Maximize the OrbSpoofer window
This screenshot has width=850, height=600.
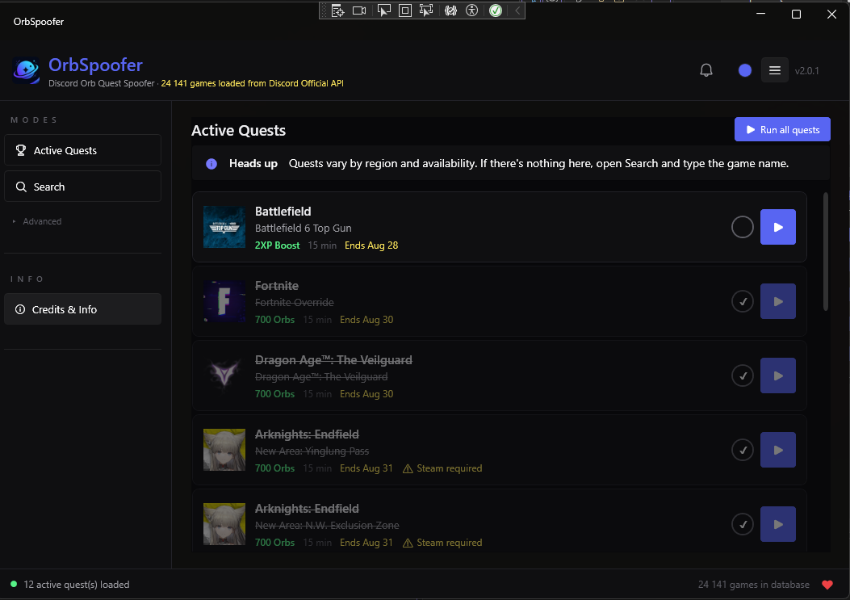click(x=796, y=14)
